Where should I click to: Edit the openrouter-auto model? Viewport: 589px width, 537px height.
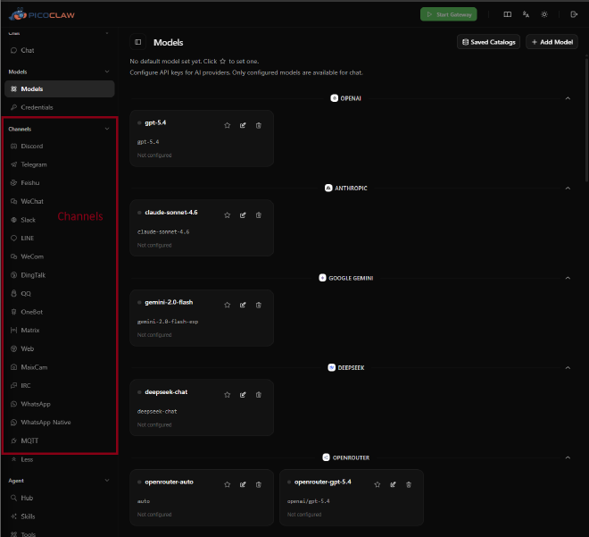click(243, 484)
